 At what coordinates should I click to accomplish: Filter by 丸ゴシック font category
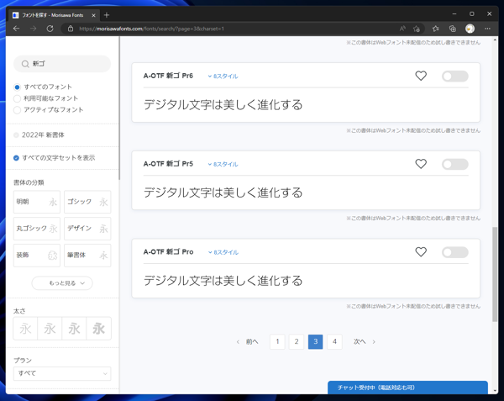37,229
